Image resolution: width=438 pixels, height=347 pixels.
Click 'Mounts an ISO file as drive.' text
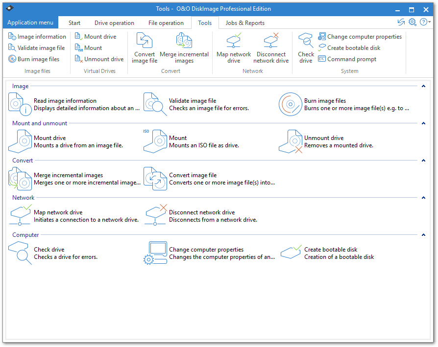click(x=204, y=145)
